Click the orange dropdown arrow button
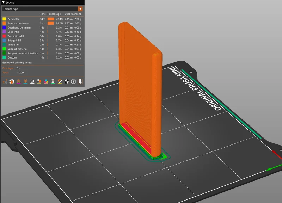Viewport: 282px width, 203px height. [x=80, y=9]
